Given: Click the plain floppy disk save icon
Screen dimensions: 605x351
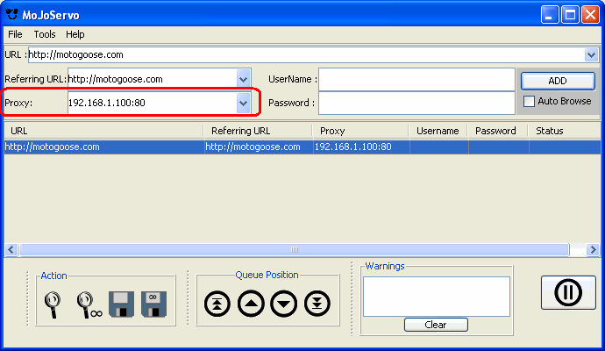Looking at the screenshot, I should point(121,304).
